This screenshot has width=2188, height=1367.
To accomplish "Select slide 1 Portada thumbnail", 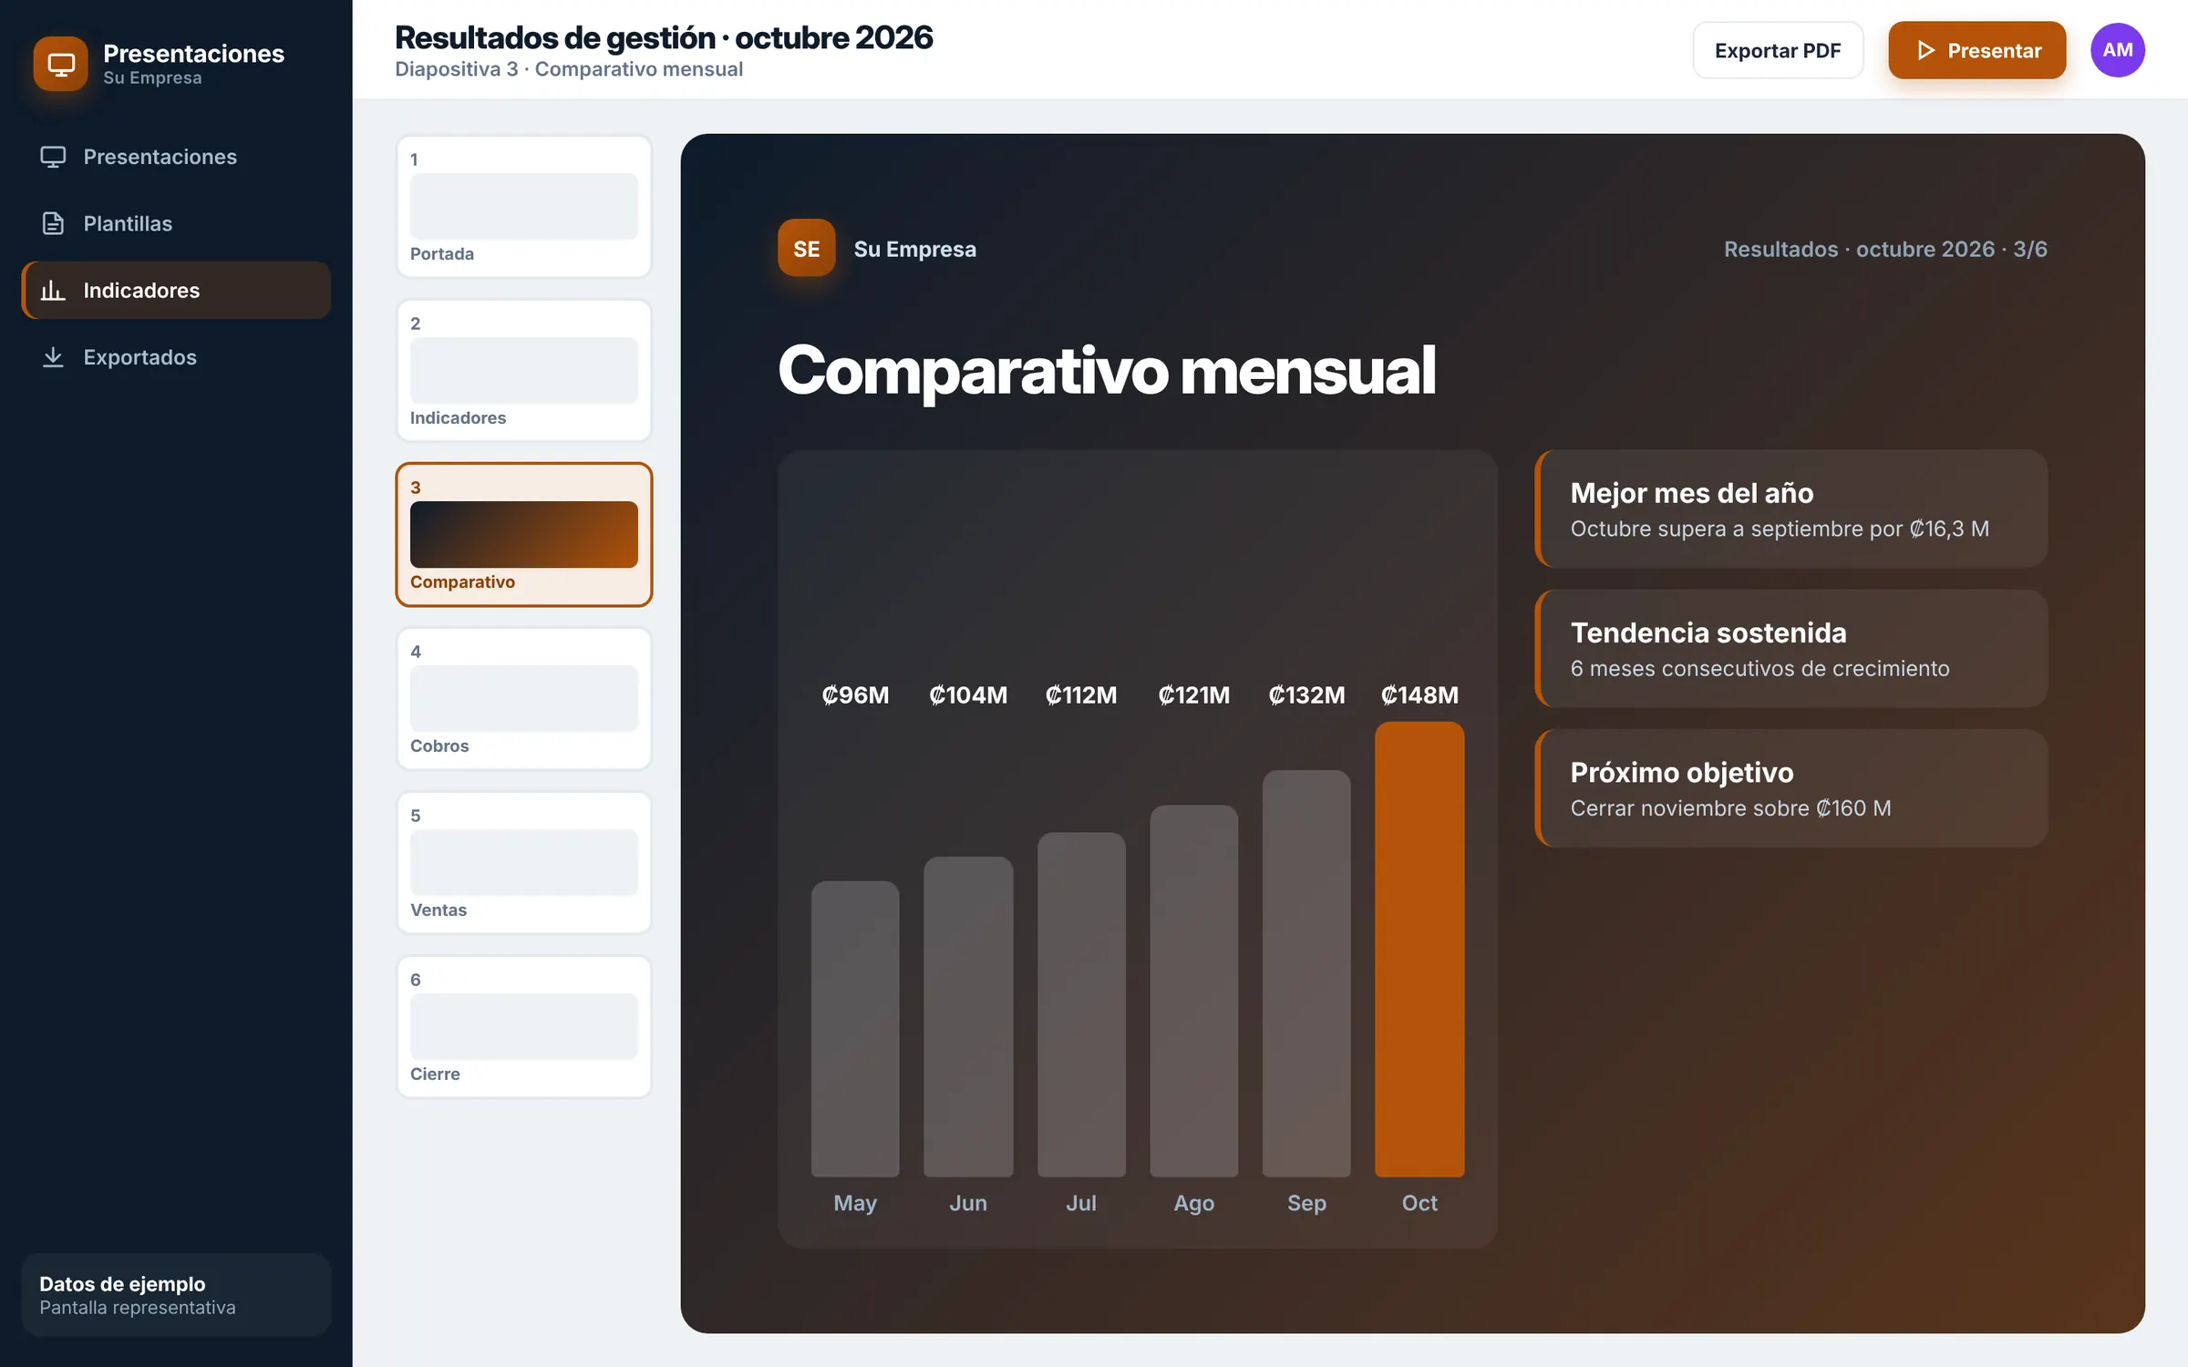I will [x=524, y=207].
